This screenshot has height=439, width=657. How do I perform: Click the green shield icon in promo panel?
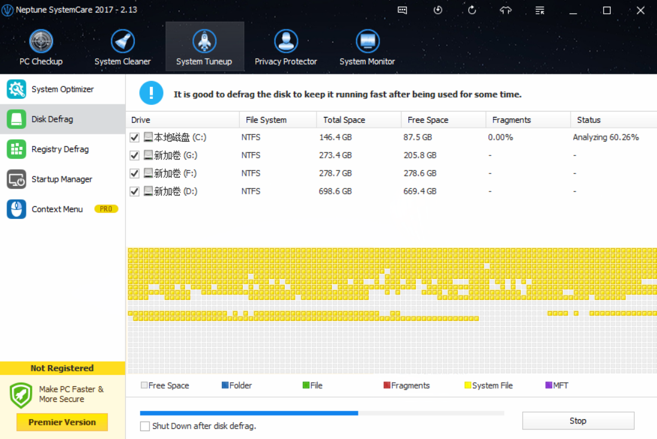(21, 395)
